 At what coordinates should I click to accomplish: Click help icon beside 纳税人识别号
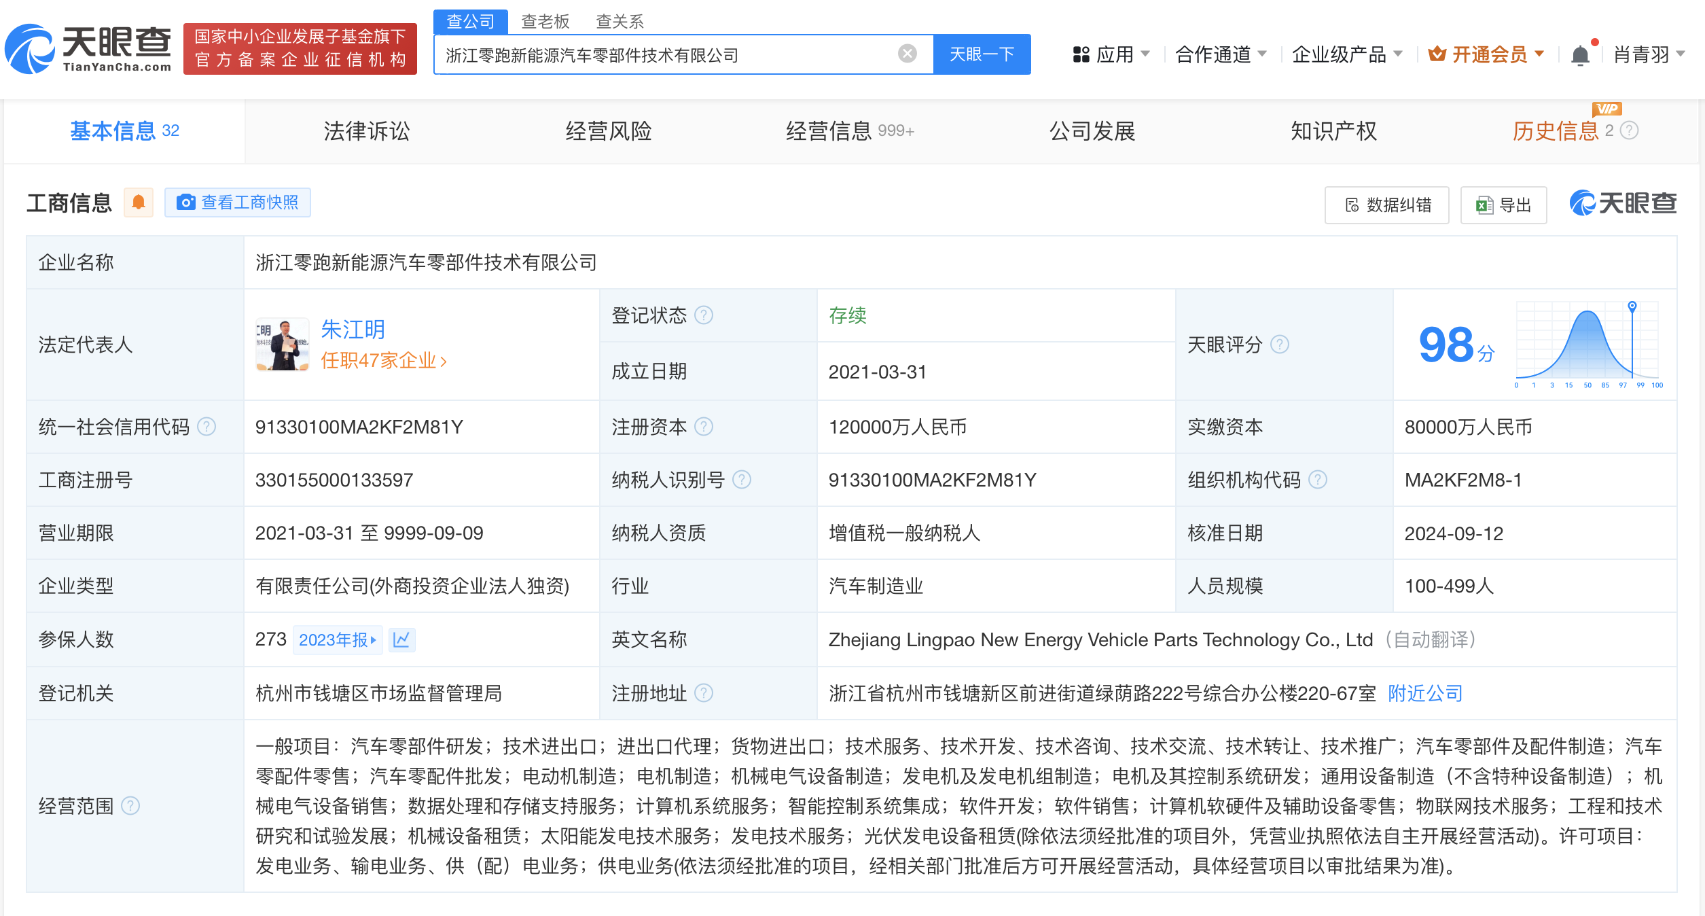742,480
